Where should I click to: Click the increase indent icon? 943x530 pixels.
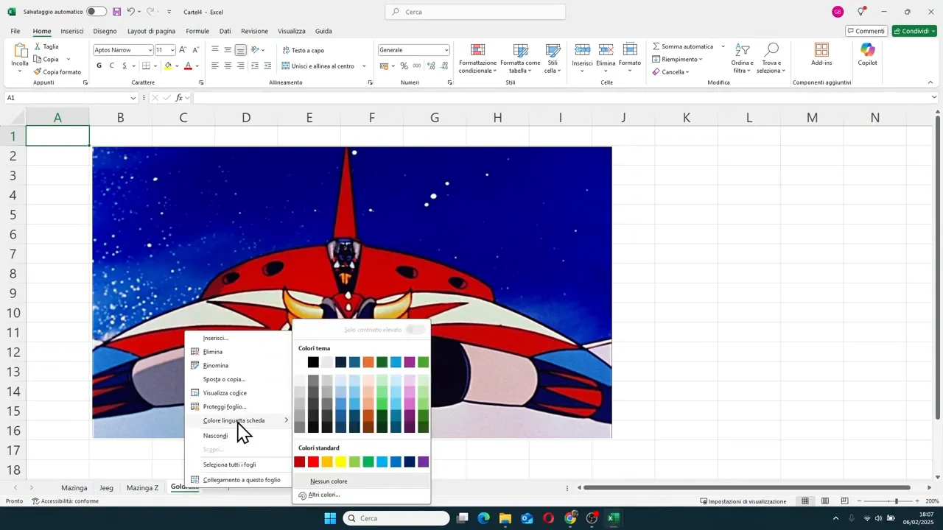[269, 66]
